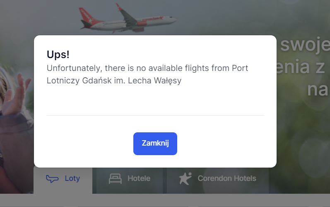Click the blurred green backdrop right of the dialog
The height and width of the screenshot is (207, 330).
(x=303, y=137)
